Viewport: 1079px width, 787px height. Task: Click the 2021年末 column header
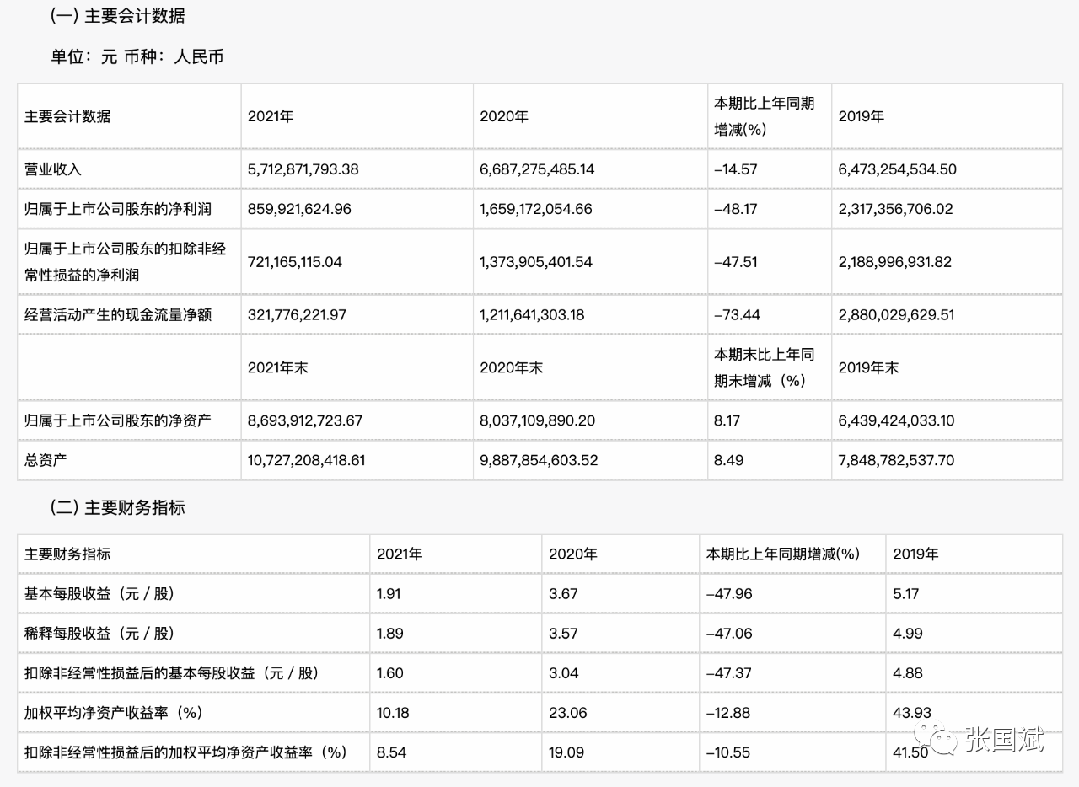[x=279, y=367]
